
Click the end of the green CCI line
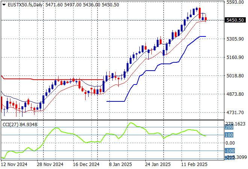point(206,136)
